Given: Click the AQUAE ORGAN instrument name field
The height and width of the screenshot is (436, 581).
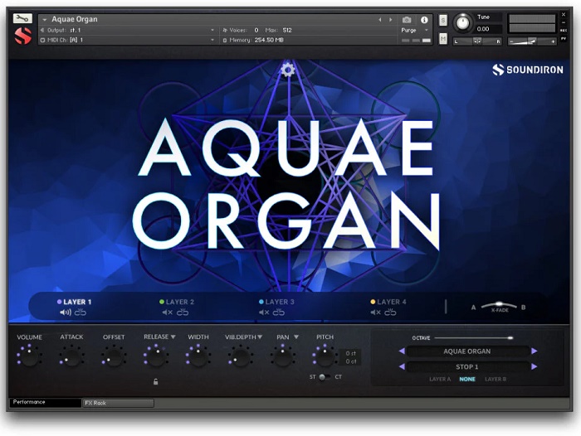Looking at the screenshot, I should 467,351.
